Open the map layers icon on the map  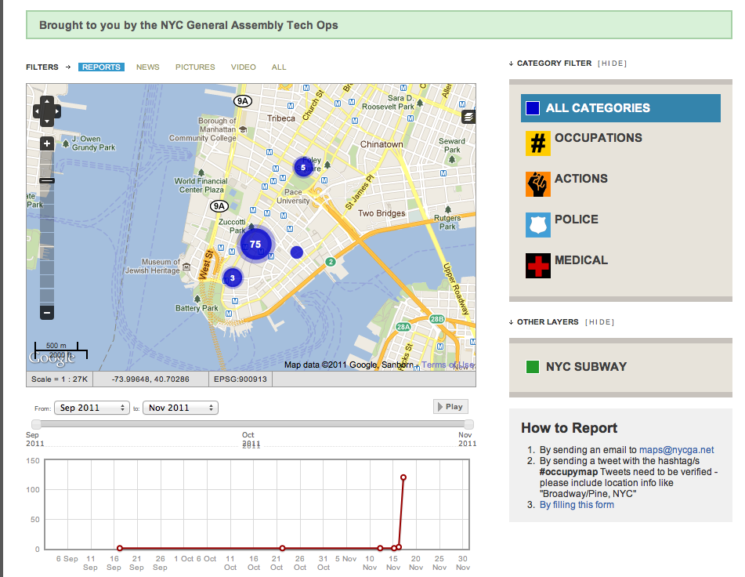coord(468,116)
